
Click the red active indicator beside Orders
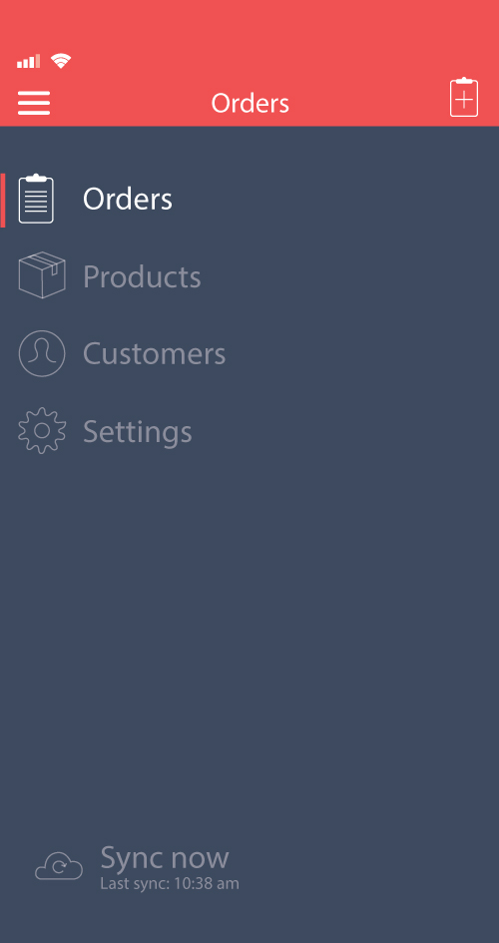pos(2,201)
